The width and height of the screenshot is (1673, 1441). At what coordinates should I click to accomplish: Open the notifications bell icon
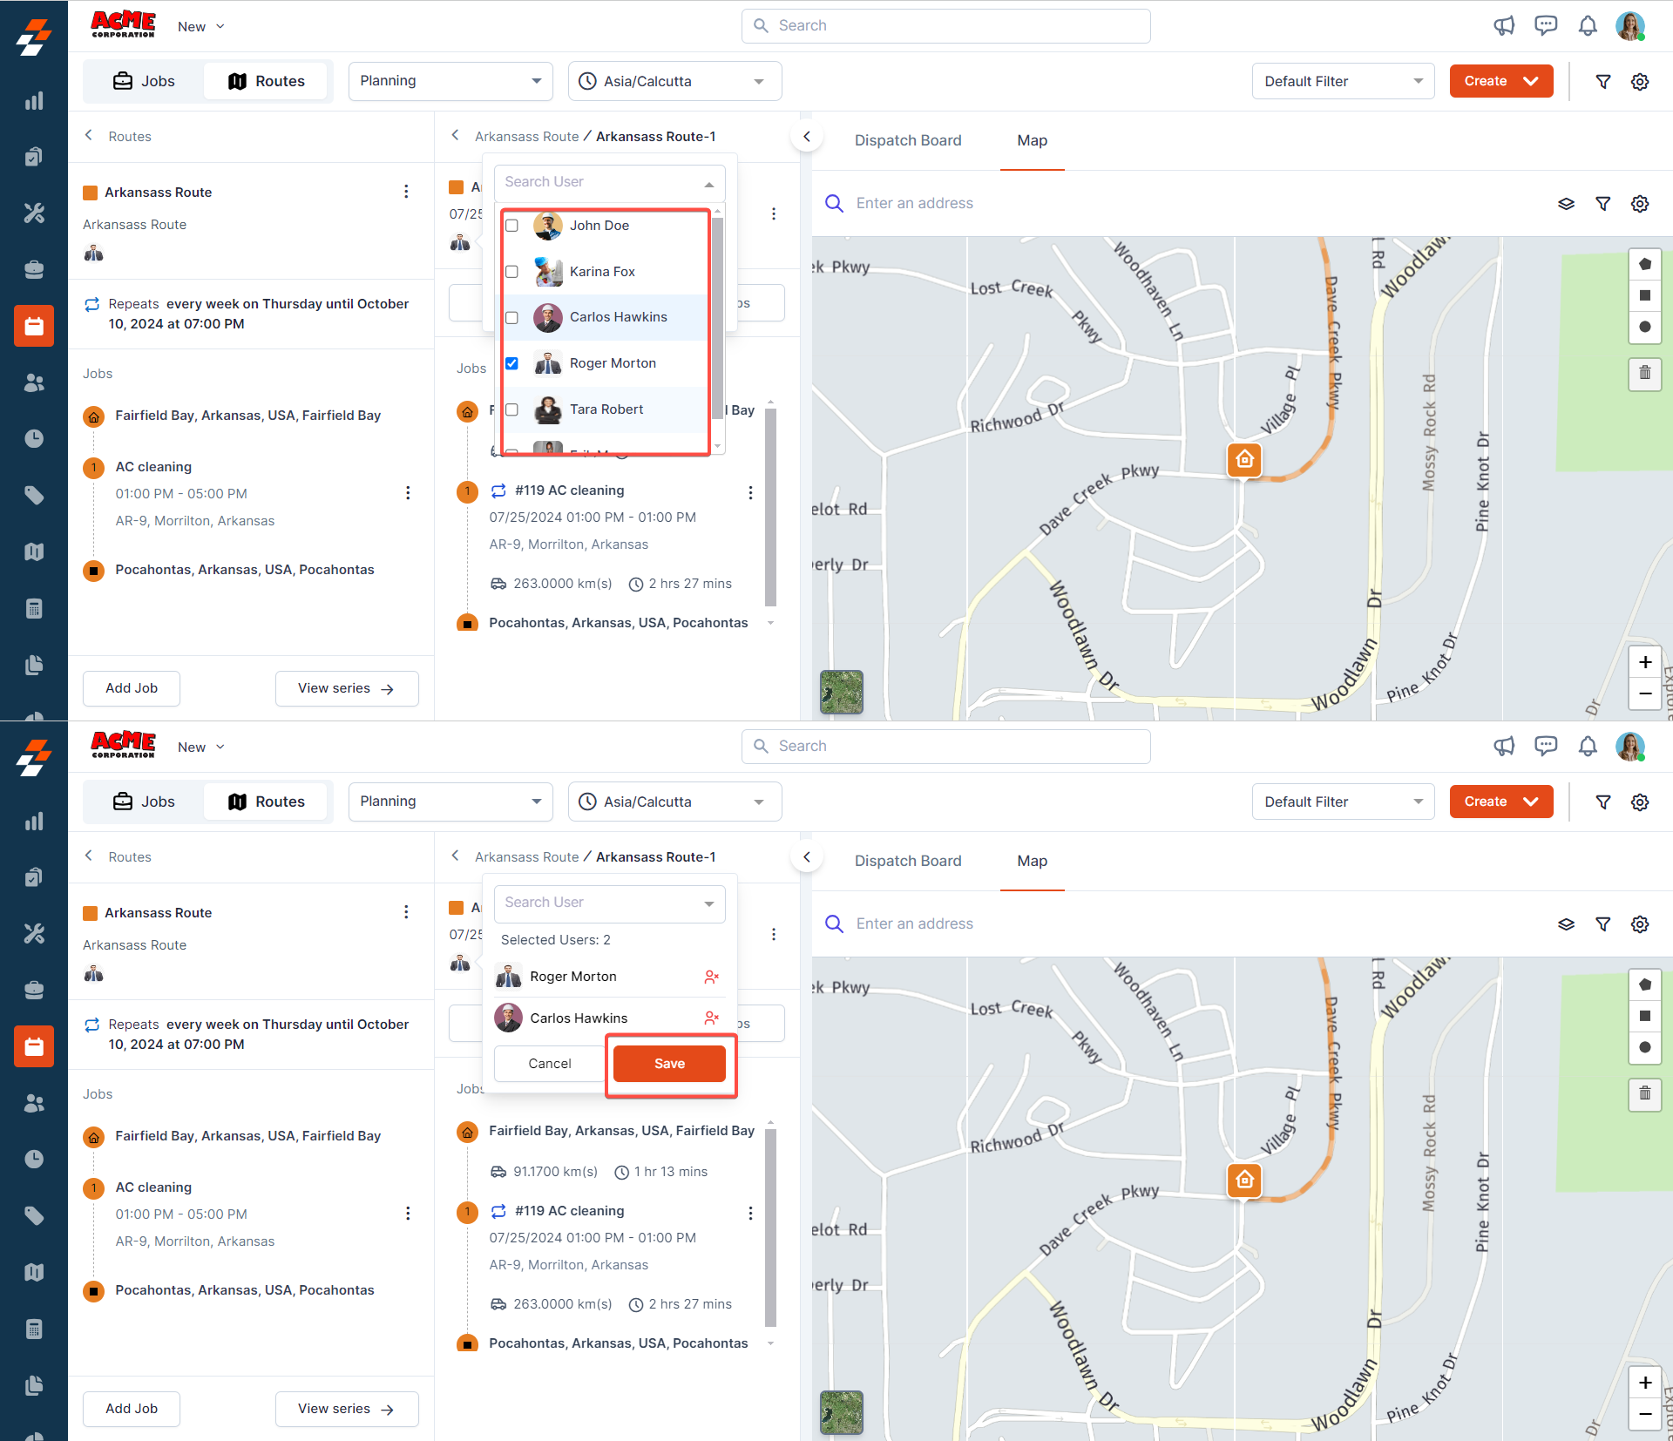1588,26
